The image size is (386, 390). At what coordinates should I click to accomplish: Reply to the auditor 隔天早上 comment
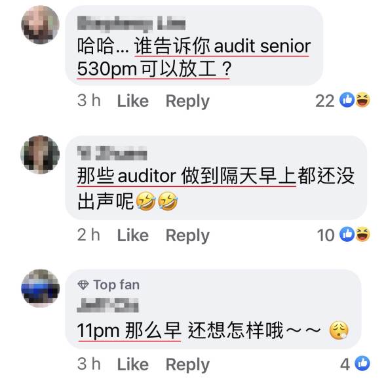[x=187, y=236]
